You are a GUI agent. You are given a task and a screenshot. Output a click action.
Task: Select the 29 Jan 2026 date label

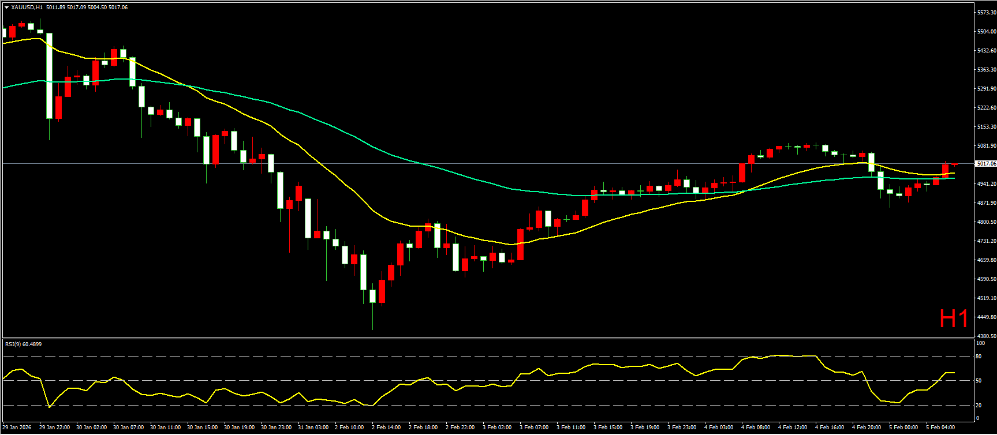(x=17, y=427)
